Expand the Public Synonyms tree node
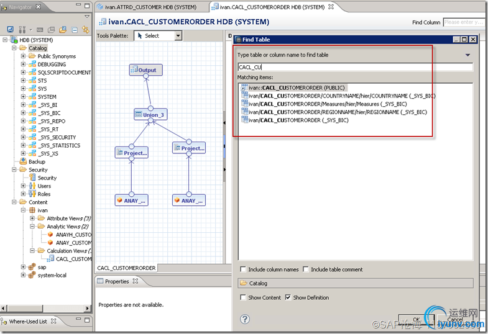Image resolution: width=488 pixels, height=334 pixels. tap(23, 56)
